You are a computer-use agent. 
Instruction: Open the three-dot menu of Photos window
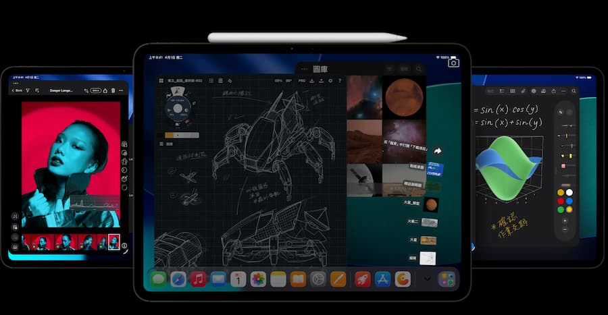[x=304, y=69]
